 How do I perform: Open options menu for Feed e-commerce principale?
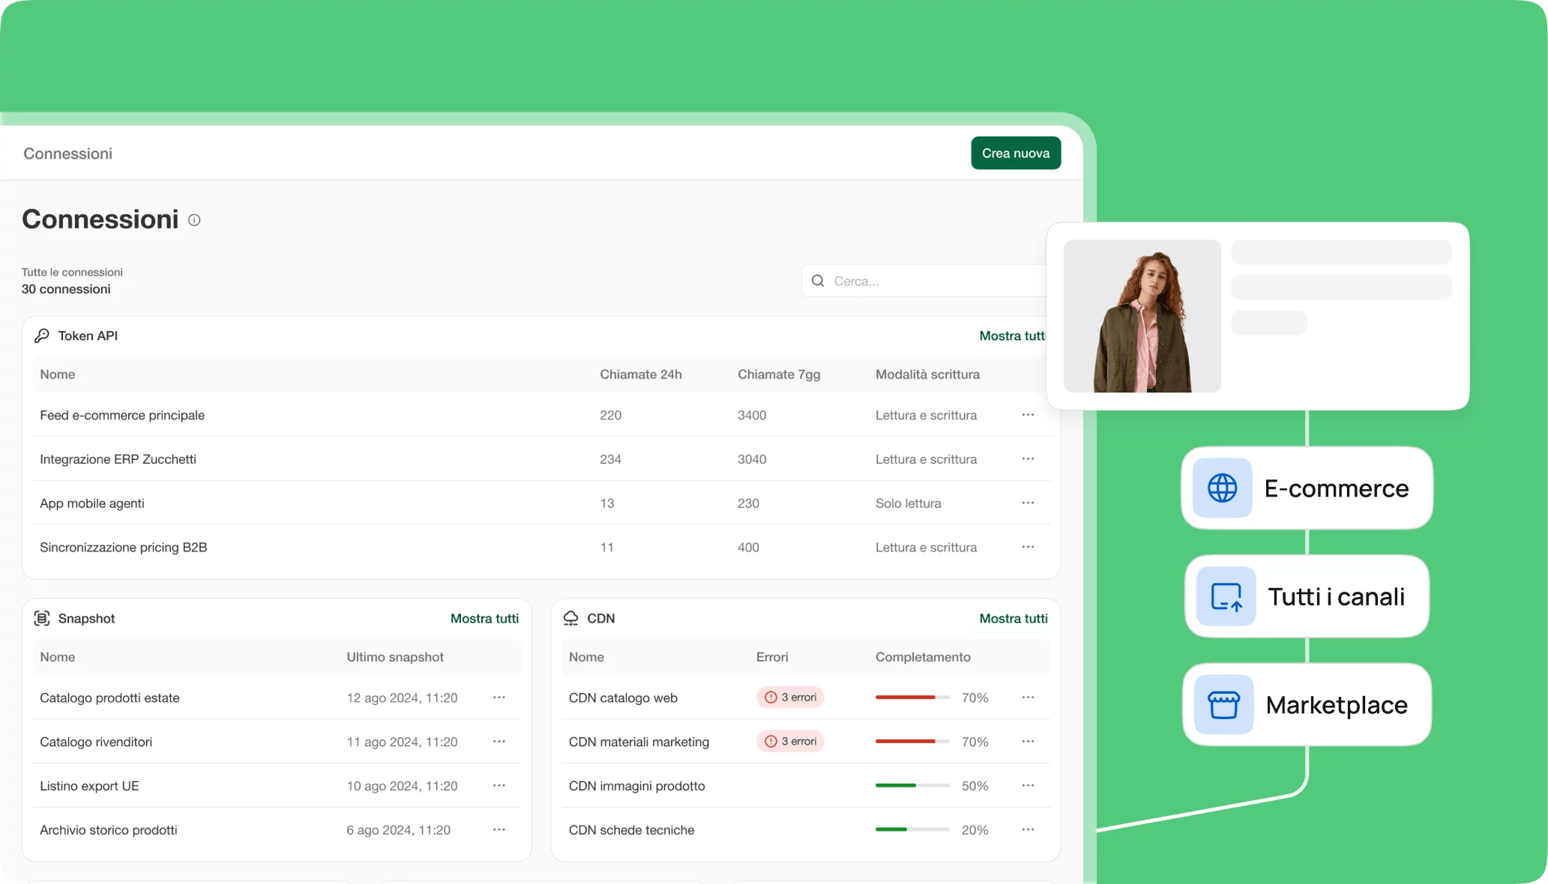tap(1028, 415)
